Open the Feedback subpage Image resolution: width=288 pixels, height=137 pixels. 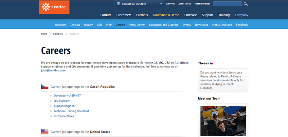[242, 25]
